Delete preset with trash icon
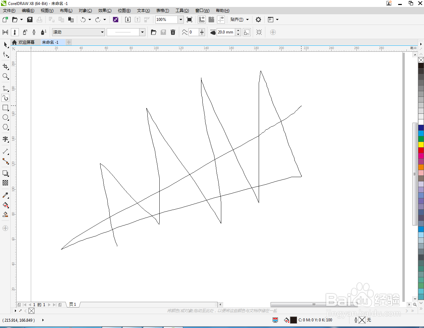This screenshot has width=424, height=328. 173,32
